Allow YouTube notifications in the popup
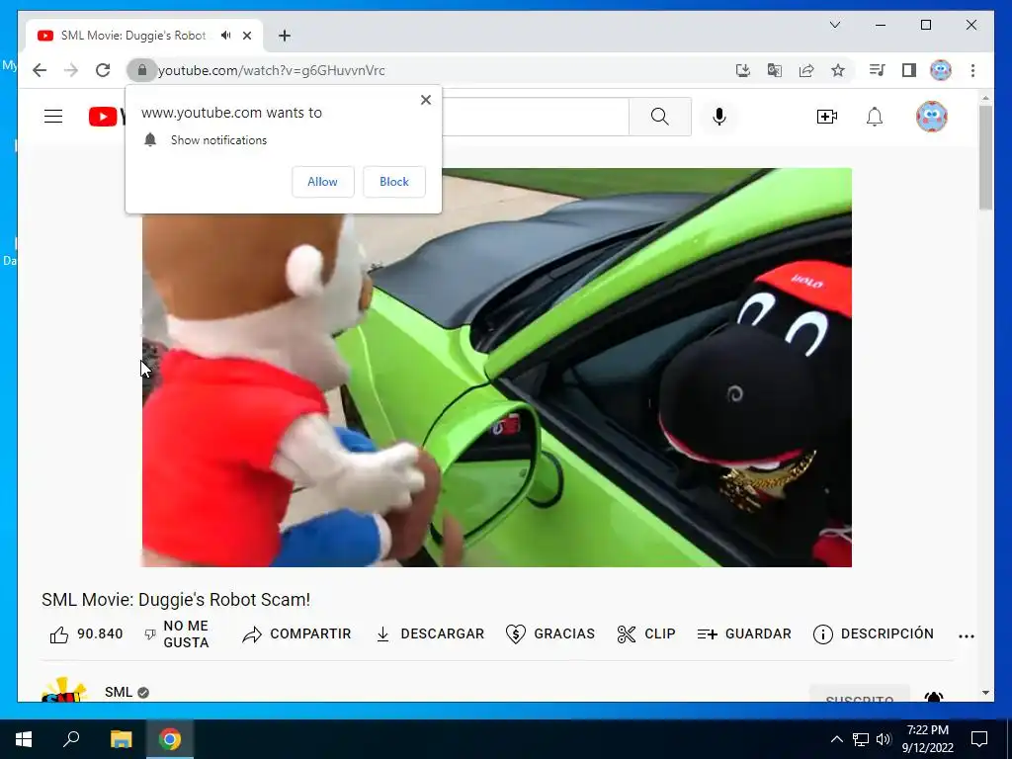 (323, 182)
